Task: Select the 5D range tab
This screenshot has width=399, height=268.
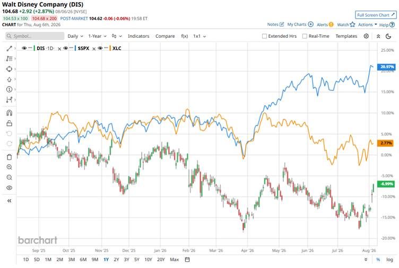Action: click(x=37, y=259)
